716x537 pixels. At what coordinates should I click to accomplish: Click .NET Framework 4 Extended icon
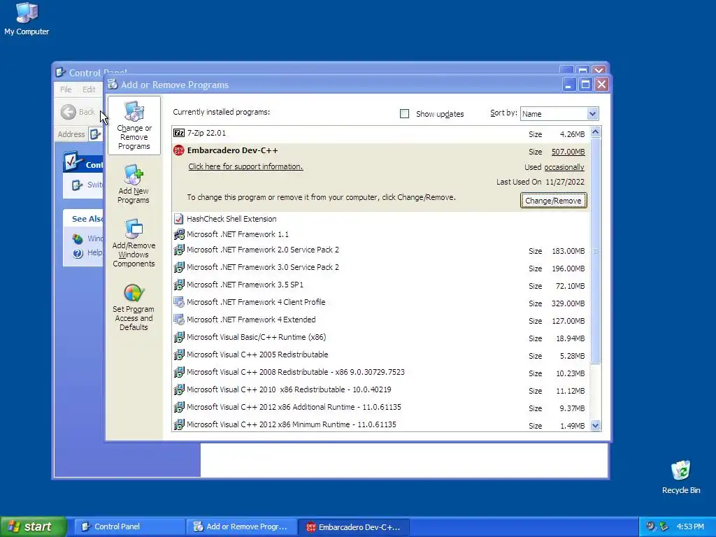[179, 320]
